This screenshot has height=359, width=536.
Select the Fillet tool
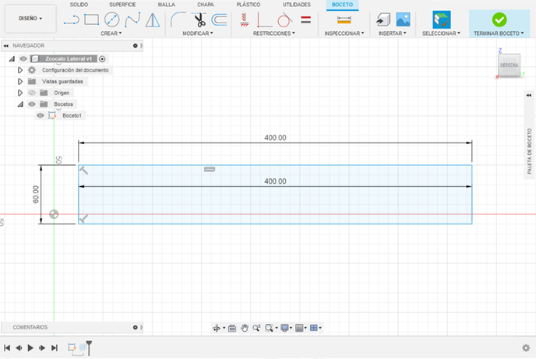click(178, 19)
